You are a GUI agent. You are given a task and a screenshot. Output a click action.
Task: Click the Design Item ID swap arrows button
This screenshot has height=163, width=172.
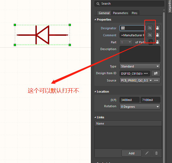pos(156,73)
